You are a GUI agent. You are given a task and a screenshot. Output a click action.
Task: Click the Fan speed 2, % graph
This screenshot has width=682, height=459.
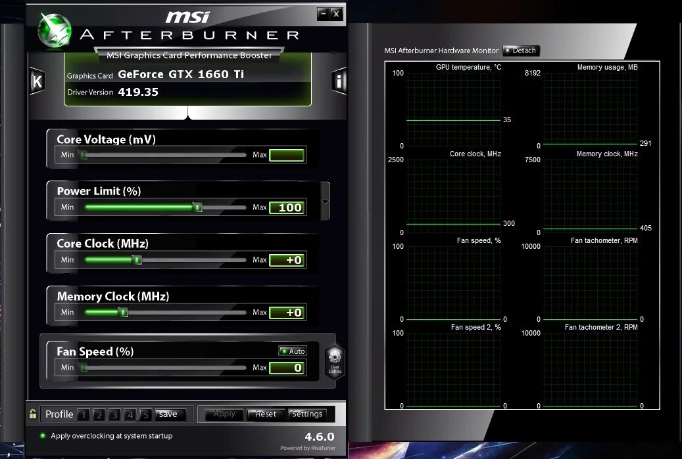coord(453,370)
